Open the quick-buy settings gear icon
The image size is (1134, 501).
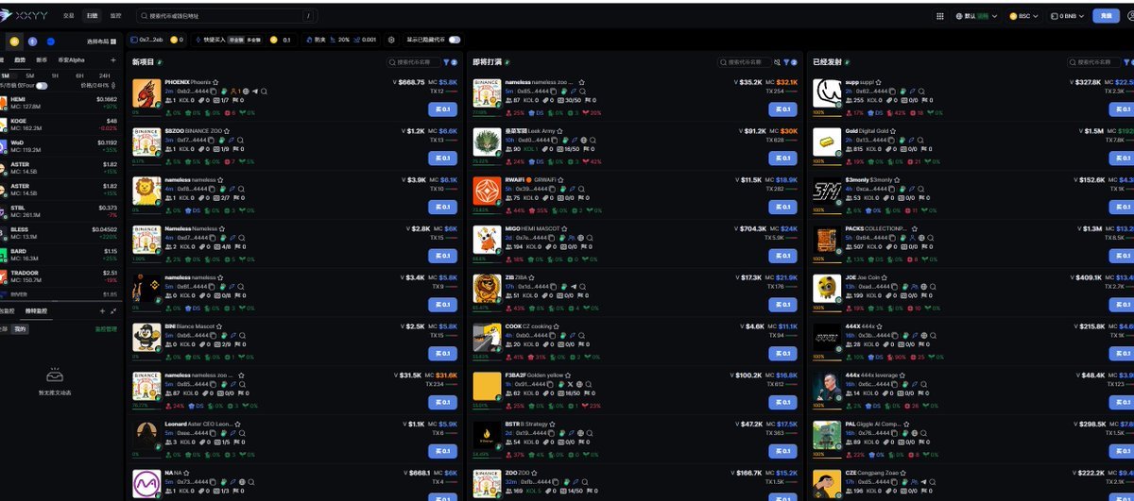click(391, 40)
